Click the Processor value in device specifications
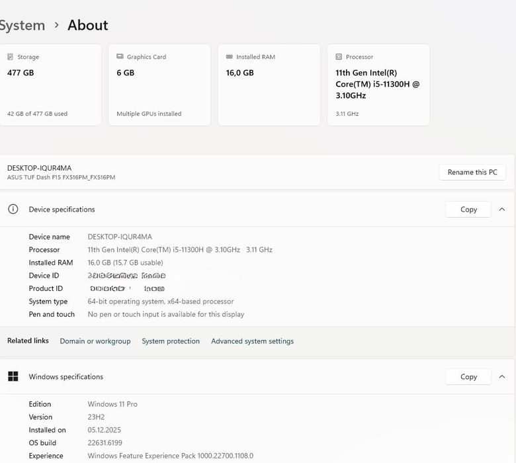 [x=180, y=250]
